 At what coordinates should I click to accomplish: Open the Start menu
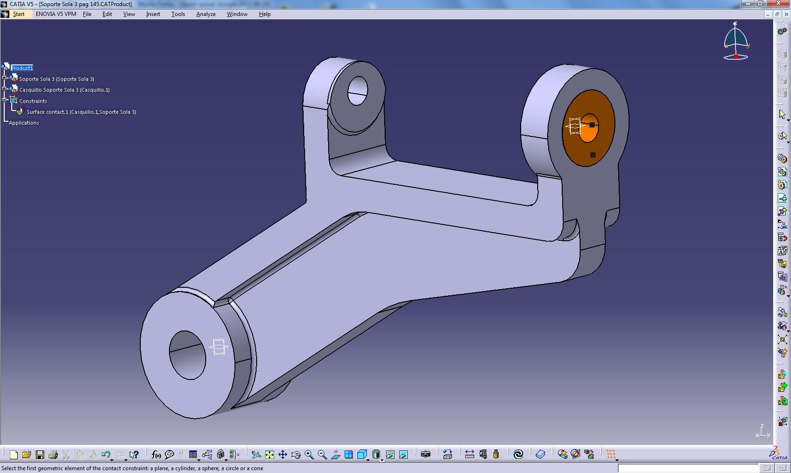coord(18,14)
